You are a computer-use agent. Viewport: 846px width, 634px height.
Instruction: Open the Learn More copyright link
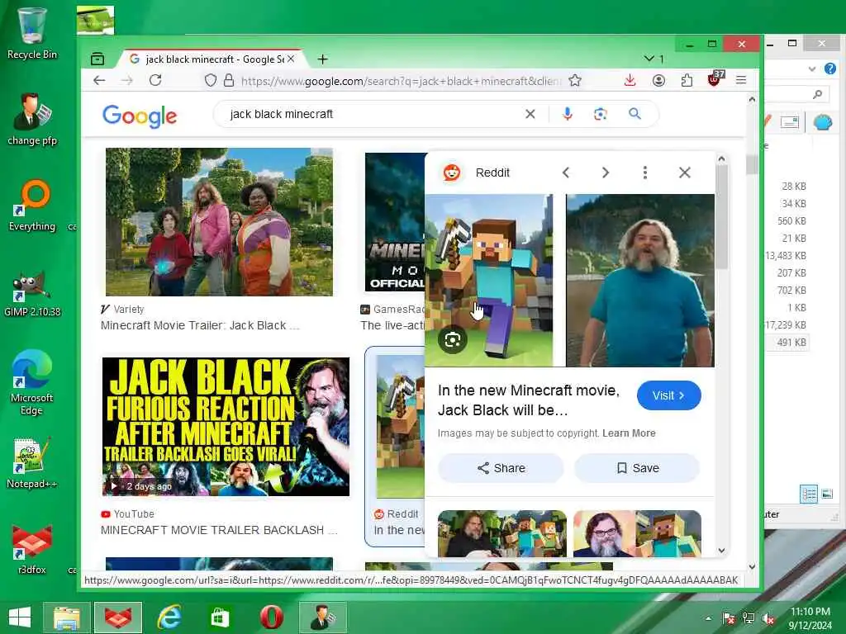tap(629, 433)
